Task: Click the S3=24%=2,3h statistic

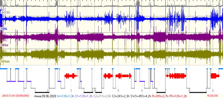Action: (x=121, y=96)
